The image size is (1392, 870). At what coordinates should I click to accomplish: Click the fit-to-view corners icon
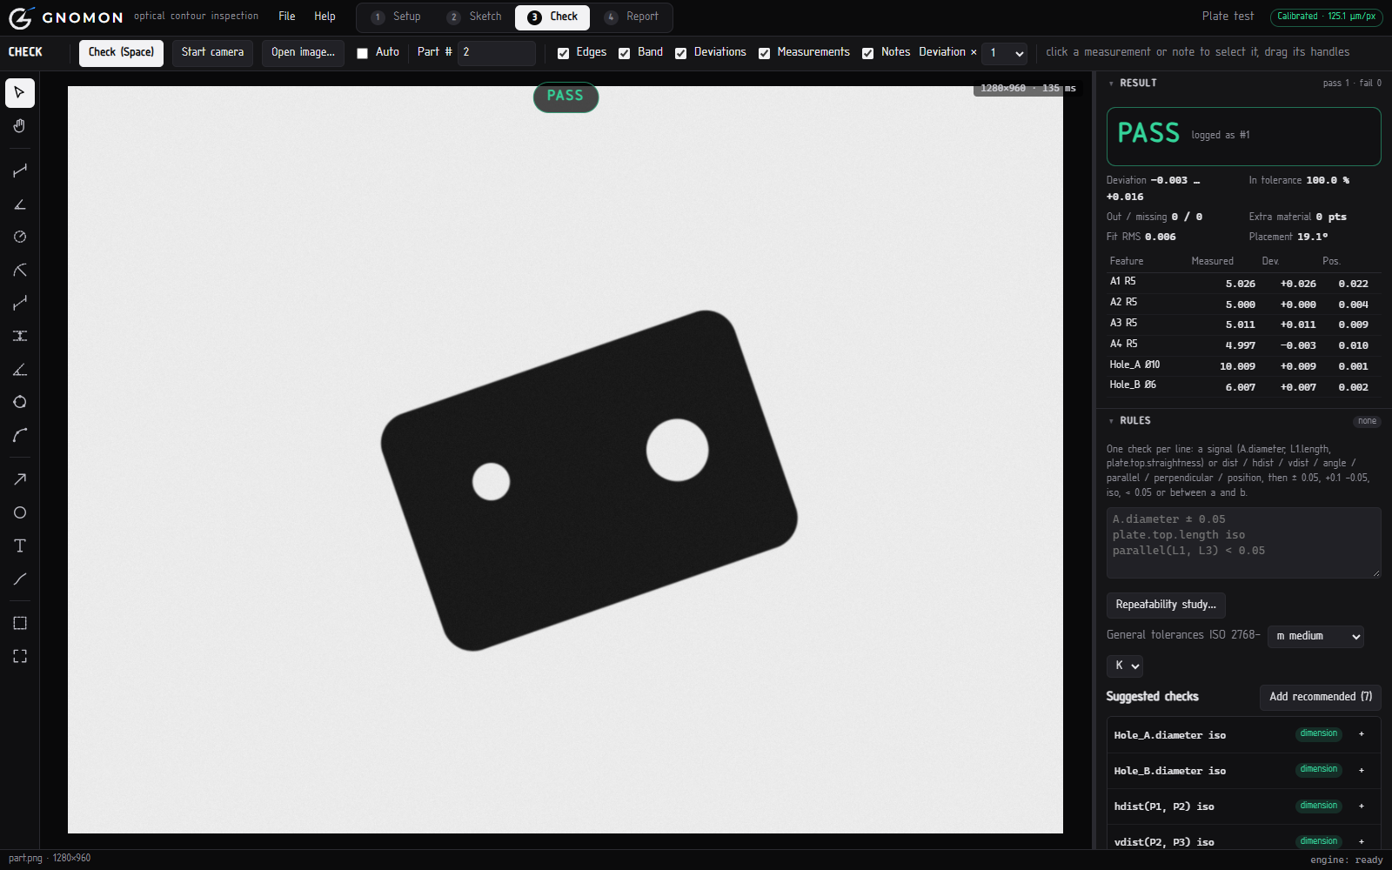coord(20,656)
